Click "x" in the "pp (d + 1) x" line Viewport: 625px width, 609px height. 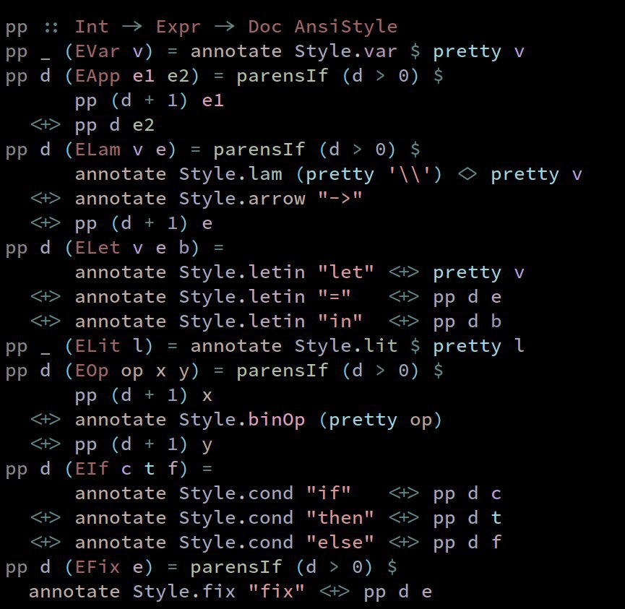click(207, 396)
